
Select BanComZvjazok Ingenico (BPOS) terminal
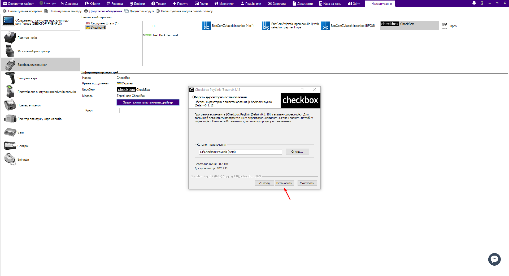click(x=349, y=26)
